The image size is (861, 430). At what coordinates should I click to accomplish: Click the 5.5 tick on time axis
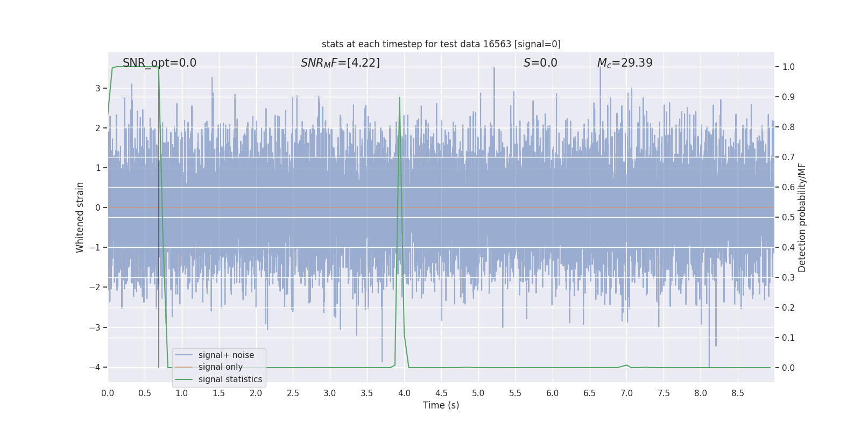[515, 393]
